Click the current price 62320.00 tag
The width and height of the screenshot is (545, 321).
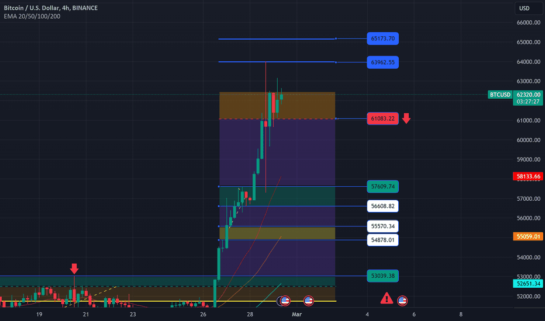[528, 95]
